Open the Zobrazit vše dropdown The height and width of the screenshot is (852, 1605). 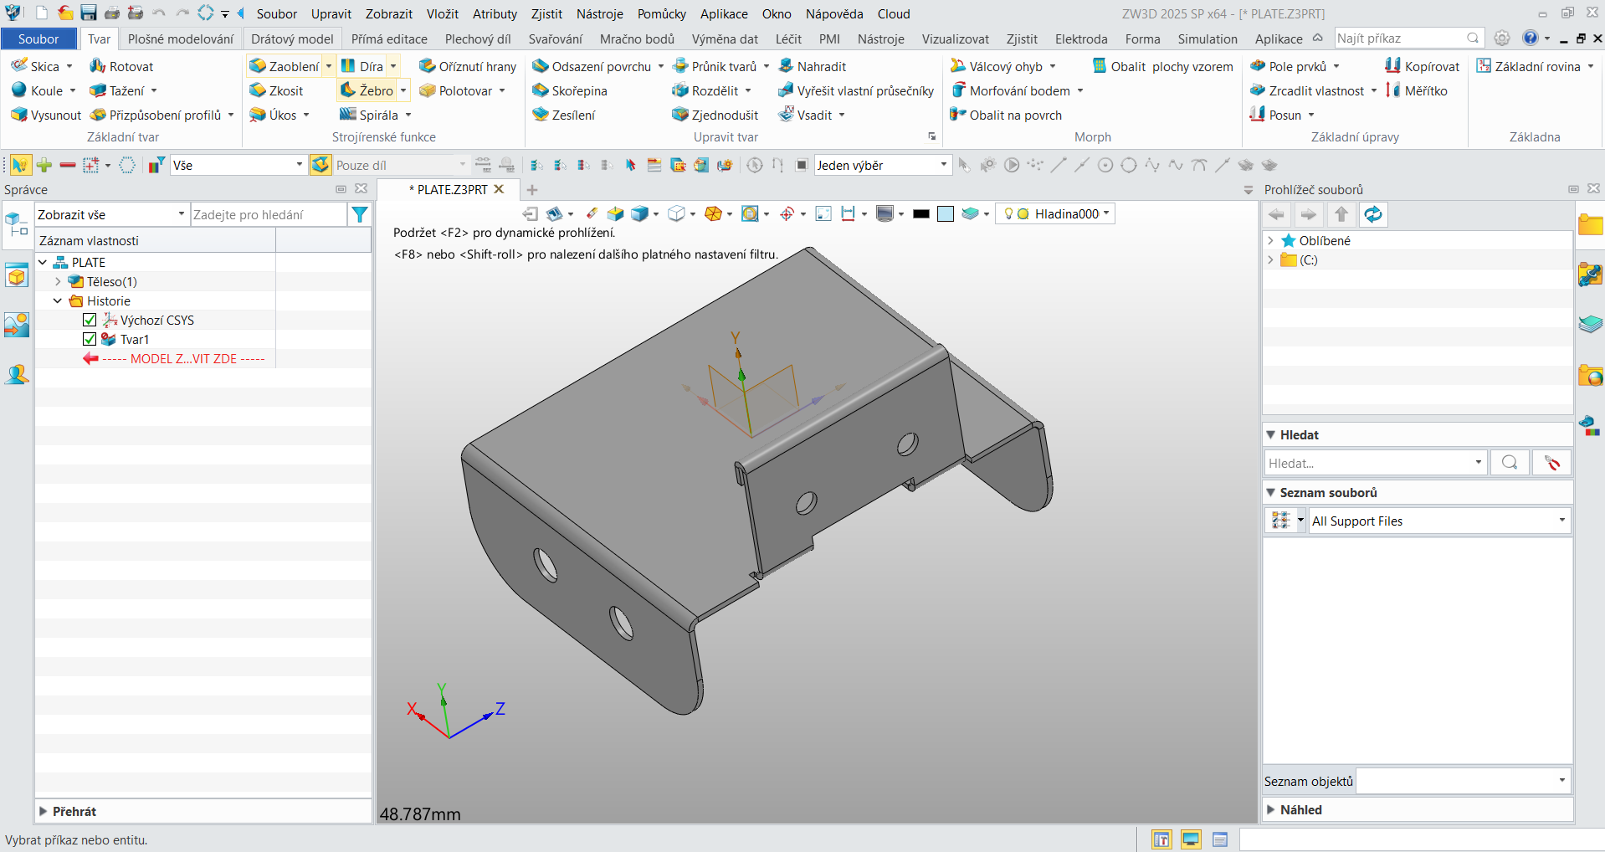click(x=111, y=214)
